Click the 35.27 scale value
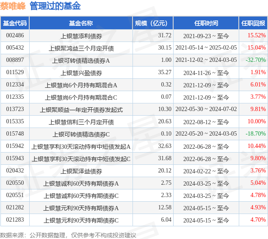Screen dimensions: 268x239 coord(165,72)
